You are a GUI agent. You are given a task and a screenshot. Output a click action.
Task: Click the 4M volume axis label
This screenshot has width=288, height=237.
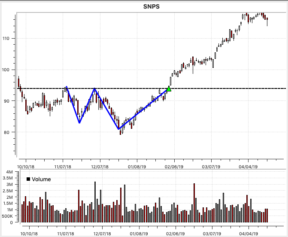pos(9,172)
